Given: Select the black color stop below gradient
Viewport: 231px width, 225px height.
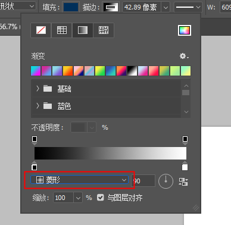Looking at the screenshot, I should [35, 166].
